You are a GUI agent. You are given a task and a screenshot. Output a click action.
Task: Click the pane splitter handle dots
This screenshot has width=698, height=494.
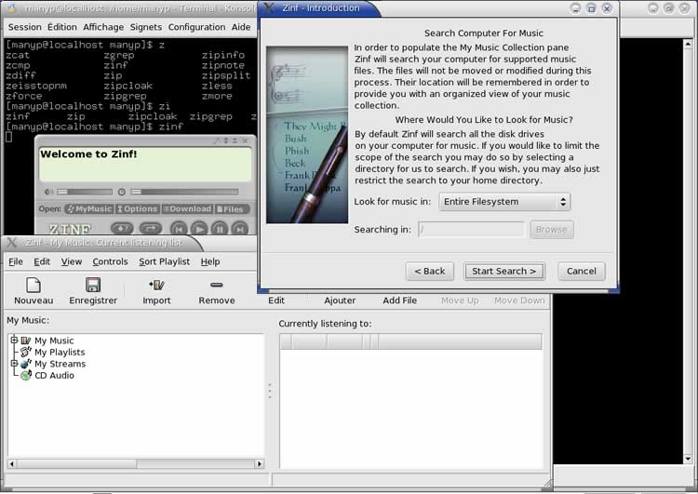[x=270, y=391]
